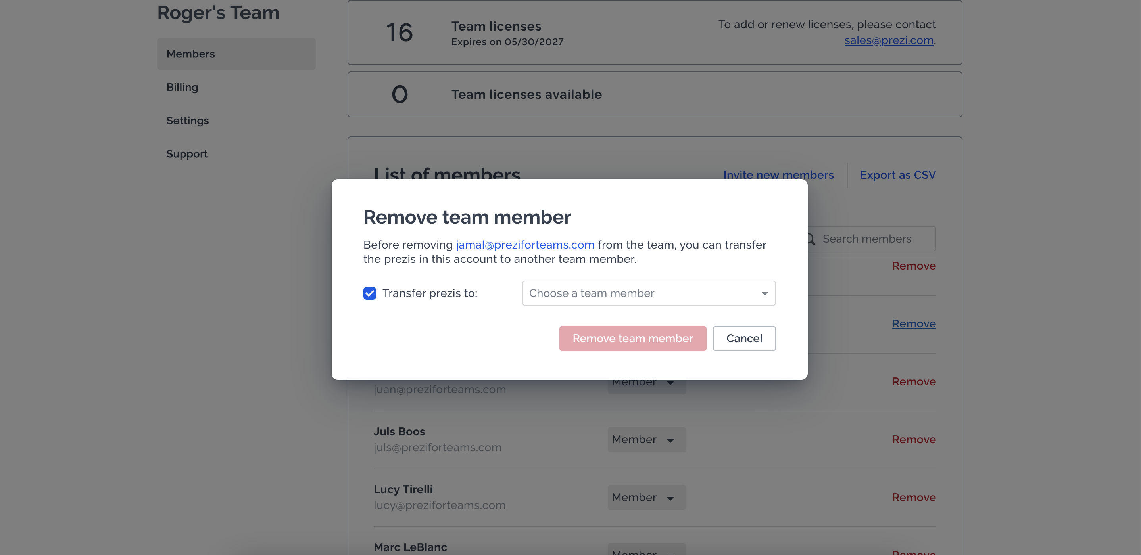Click the search magnifier icon
This screenshot has width=1141, height=555.
pos(811,239)
